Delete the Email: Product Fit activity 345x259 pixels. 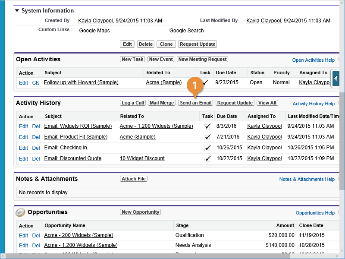tap(36, 137)
